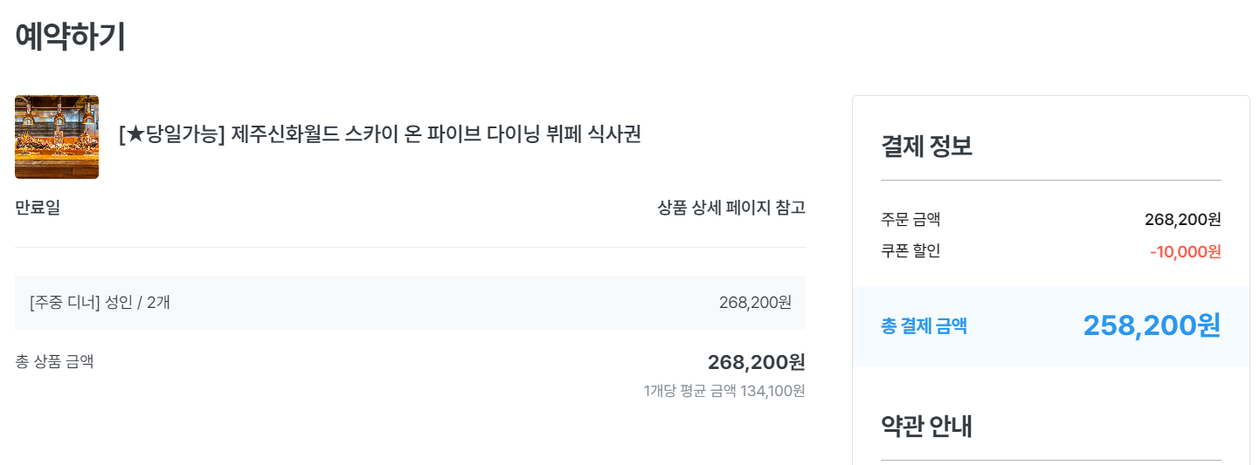Screen dimensions: 1260x465
Task: Select the 상품 상세 페이지 참고 text
Action: [731, 208]
